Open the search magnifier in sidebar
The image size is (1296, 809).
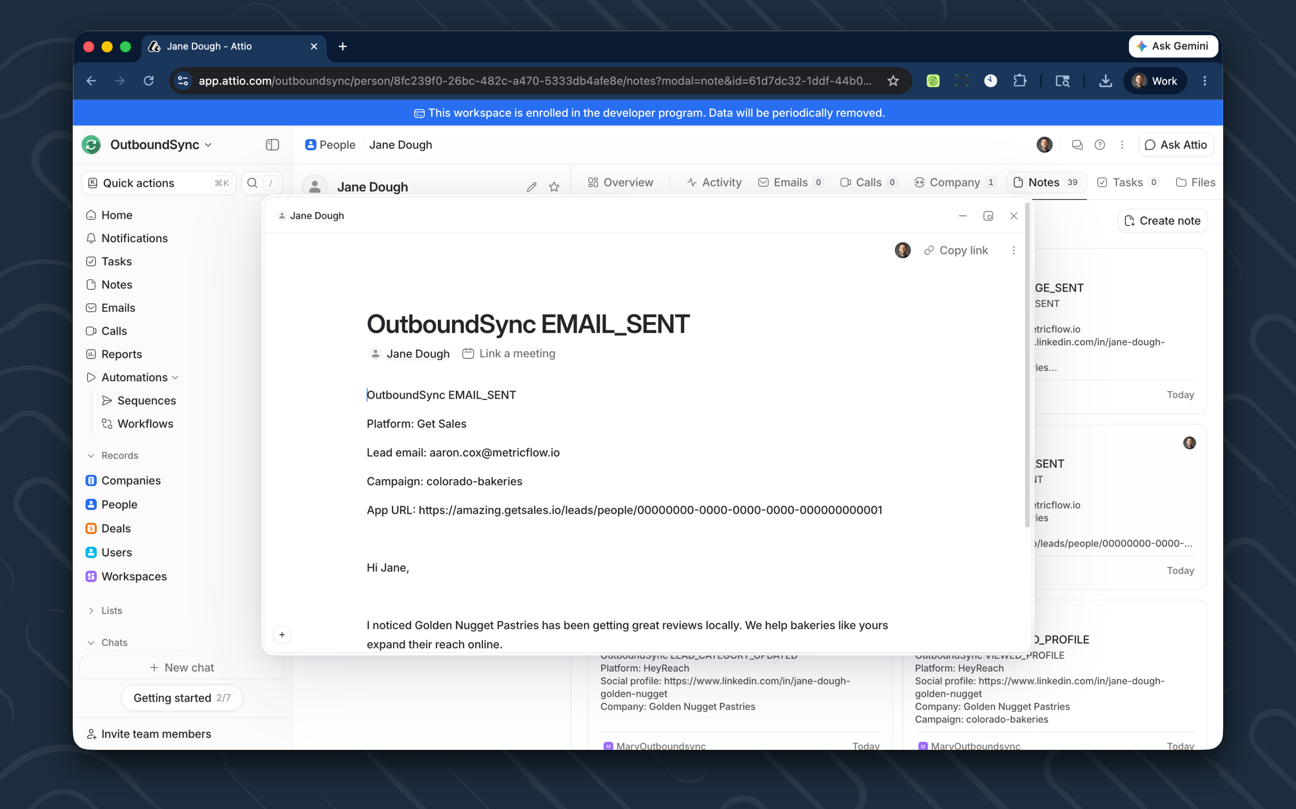click(252, 183)
